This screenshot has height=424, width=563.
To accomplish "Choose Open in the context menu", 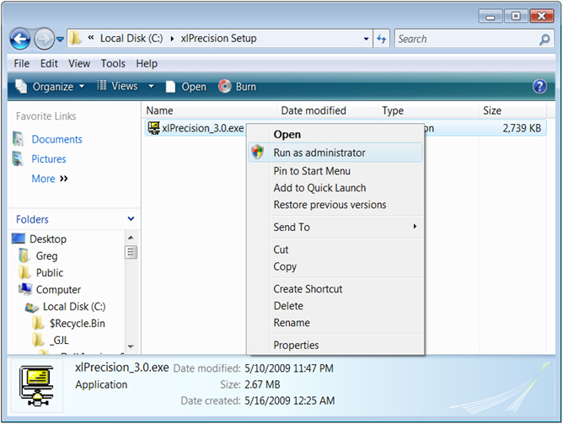I will coord(335,134).
